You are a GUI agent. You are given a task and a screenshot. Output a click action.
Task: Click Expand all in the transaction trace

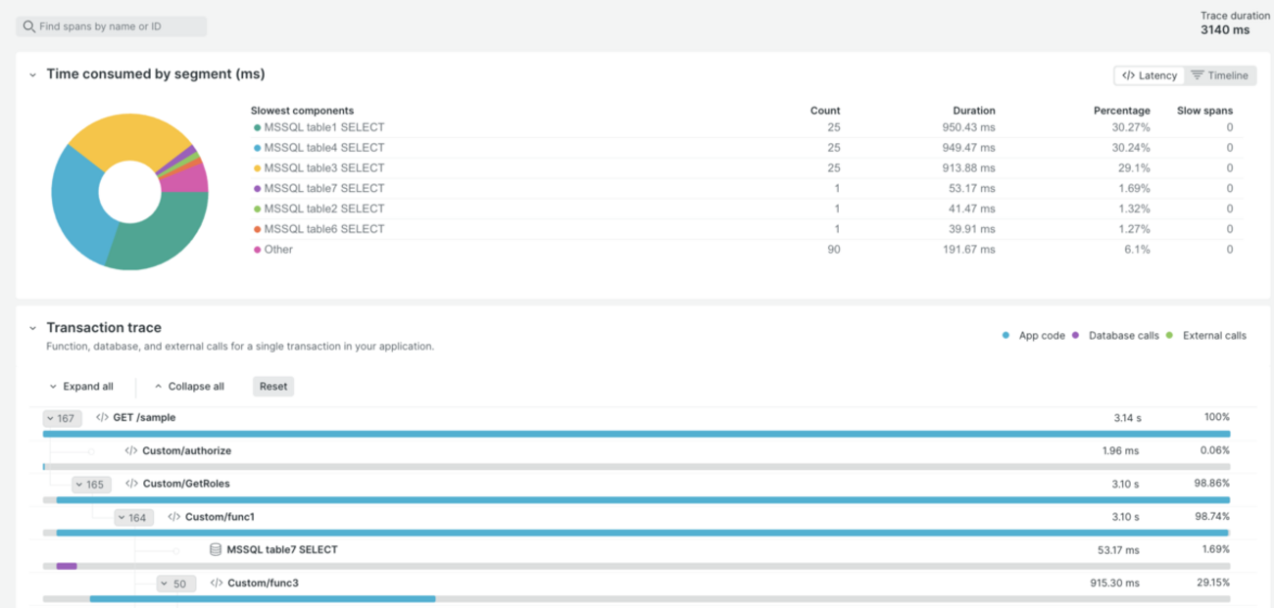[x=80, y=387]
